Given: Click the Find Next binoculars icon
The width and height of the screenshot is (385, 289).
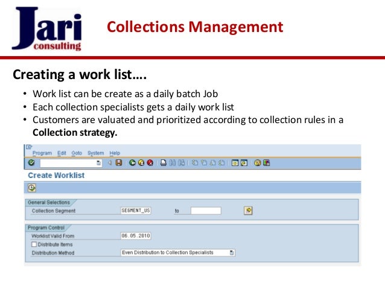Looking at the screenshot, I should pyautogui.click(x=181, y=162).
